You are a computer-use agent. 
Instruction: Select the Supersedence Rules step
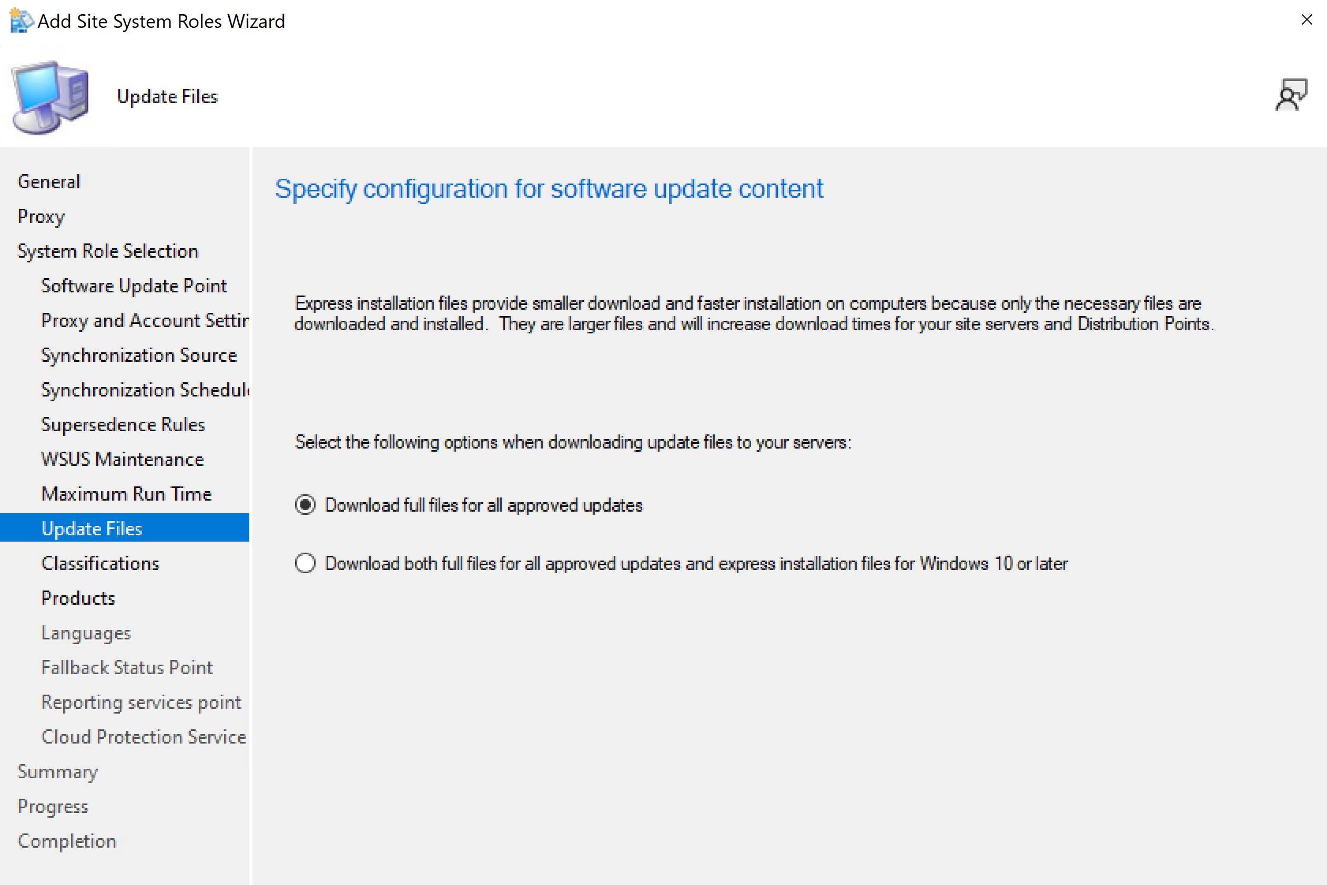tap(123, 425)
